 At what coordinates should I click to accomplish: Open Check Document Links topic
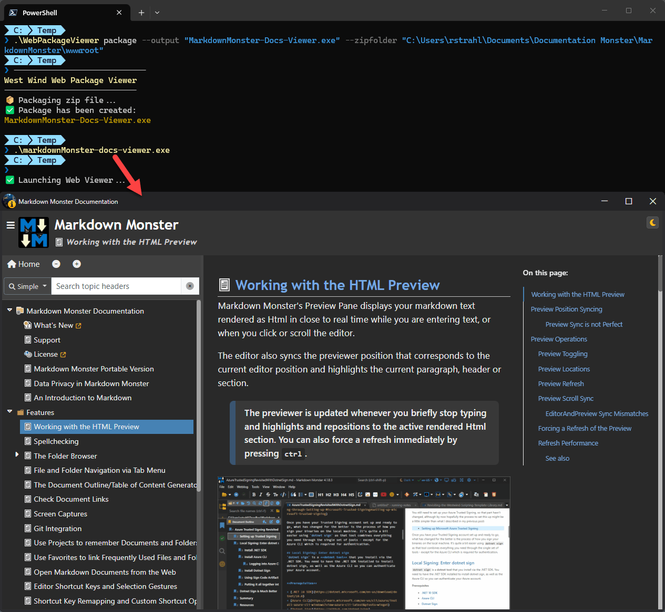[71, 500]
